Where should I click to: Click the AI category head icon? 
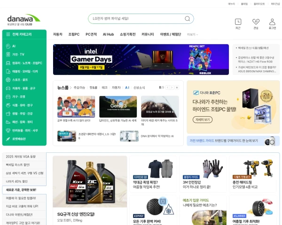[x=8, y=46]
